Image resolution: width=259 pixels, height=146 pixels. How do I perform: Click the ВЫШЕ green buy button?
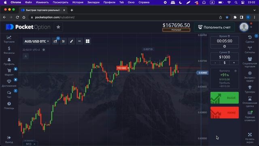(x=225, y=98)
